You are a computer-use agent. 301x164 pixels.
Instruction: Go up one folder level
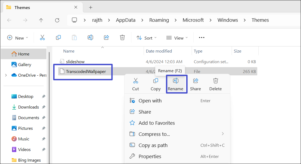pos(41,20)
